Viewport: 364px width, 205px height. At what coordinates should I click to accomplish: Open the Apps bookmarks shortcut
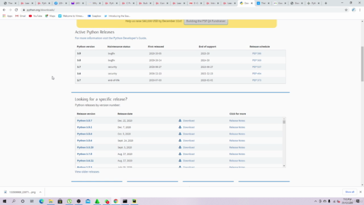pos(7,16)
